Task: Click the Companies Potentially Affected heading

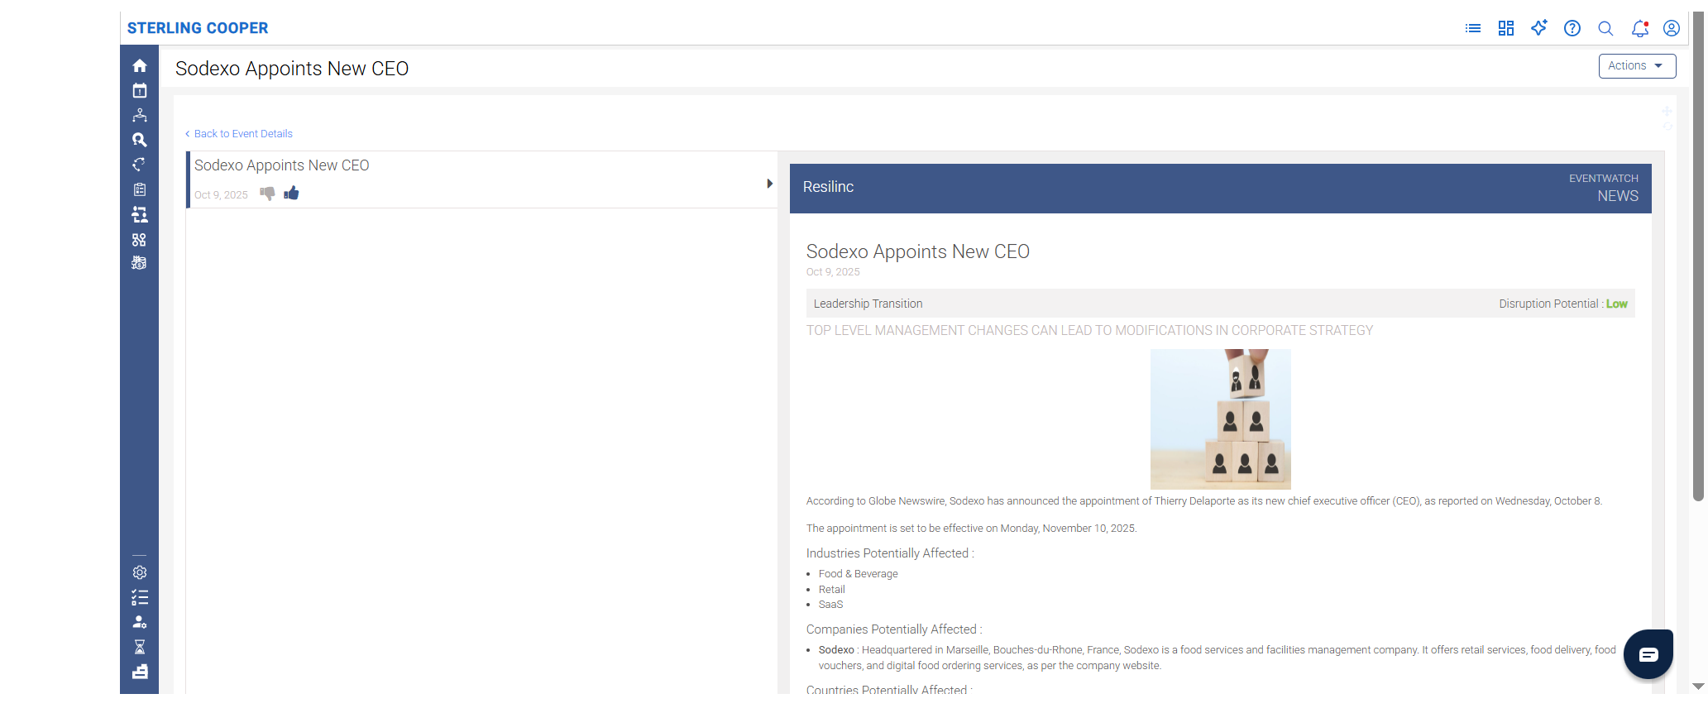Action: pyautogui.click(x=894, y=629)
